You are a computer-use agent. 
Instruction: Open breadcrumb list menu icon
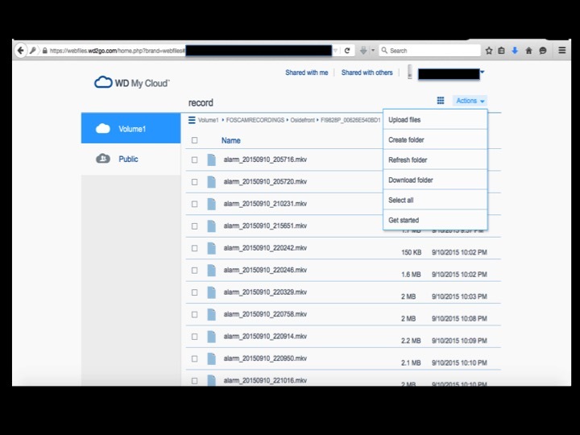tap(192, 120)
